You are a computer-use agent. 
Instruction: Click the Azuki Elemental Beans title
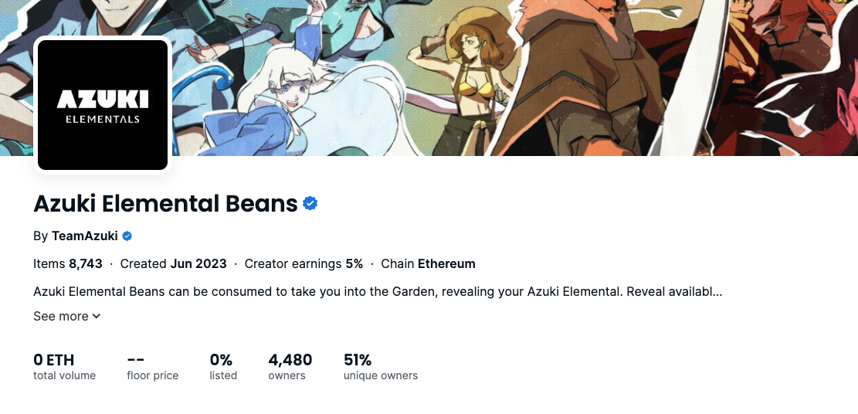click(x=165, y=204)
